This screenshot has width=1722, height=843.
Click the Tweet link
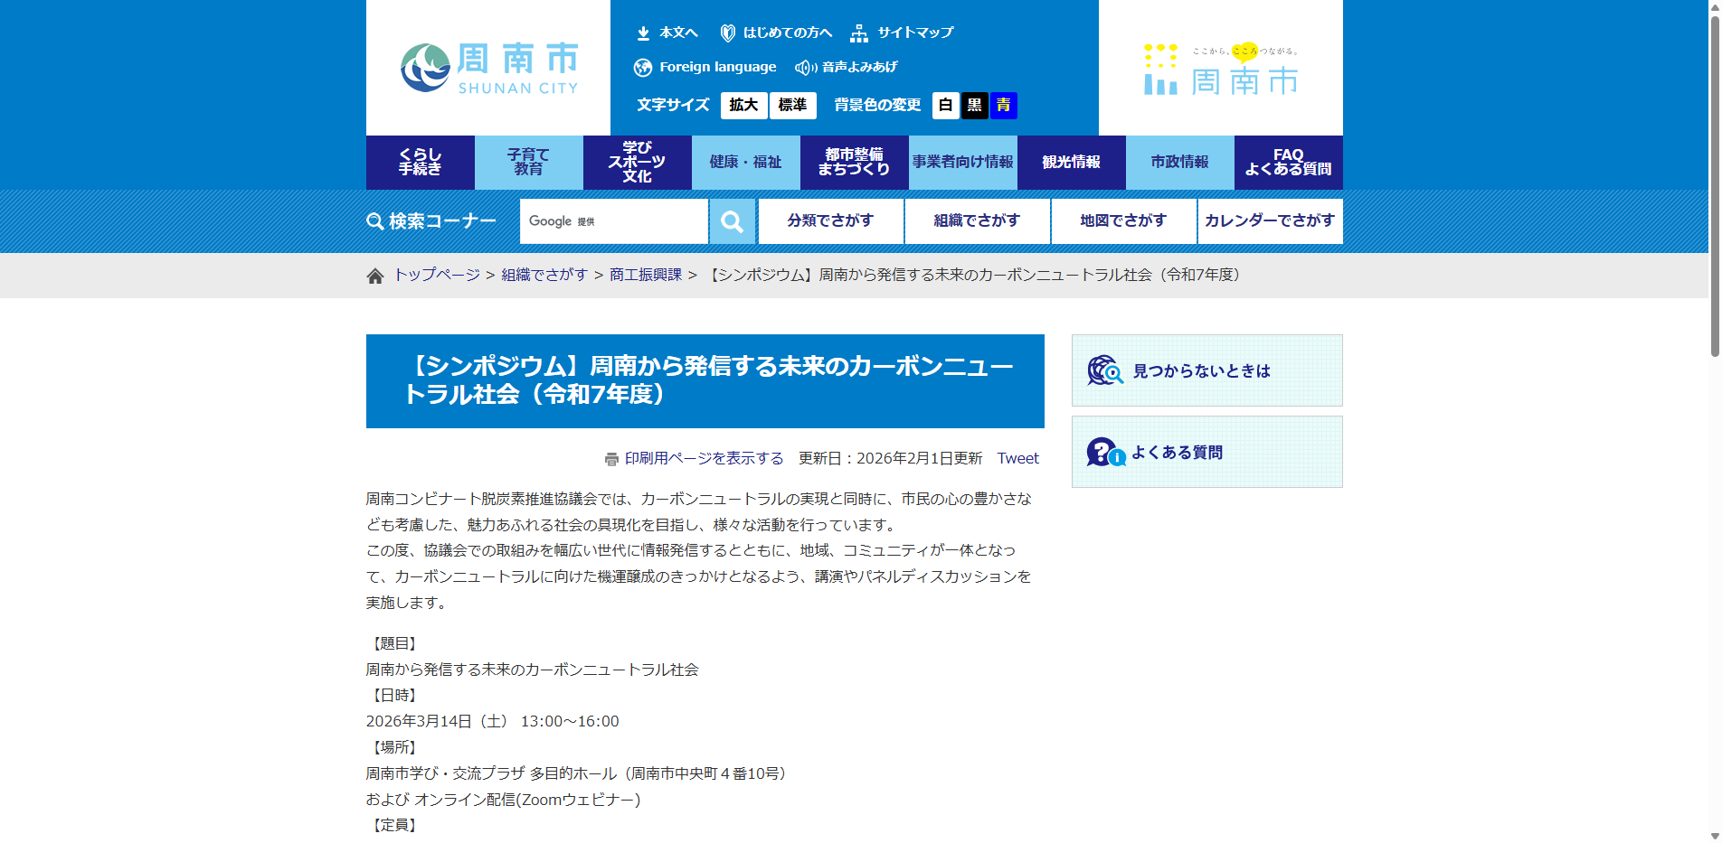[x=1017, y=459]
